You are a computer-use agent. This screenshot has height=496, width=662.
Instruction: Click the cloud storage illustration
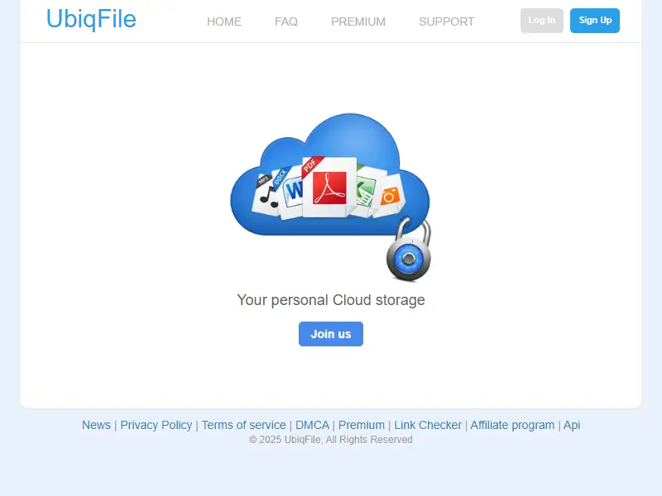[x=330, y=197]
